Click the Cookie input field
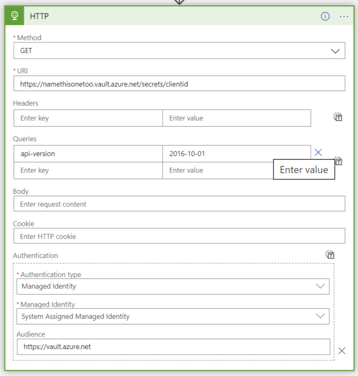The width and height of the screenshot is (358, 376). [179, 236]
